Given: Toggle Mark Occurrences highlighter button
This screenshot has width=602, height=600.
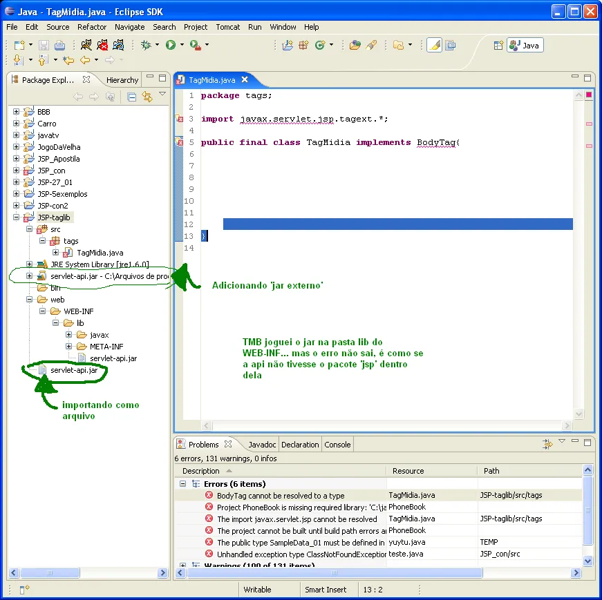Looking at the screenshot, I should point(434,45).
